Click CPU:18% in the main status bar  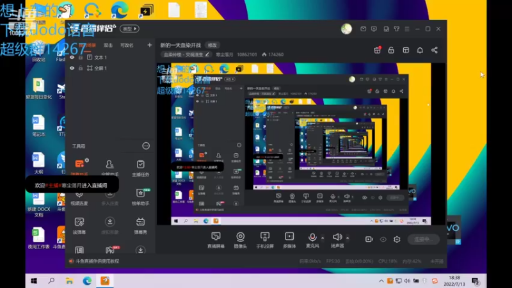tap(388, 261)
